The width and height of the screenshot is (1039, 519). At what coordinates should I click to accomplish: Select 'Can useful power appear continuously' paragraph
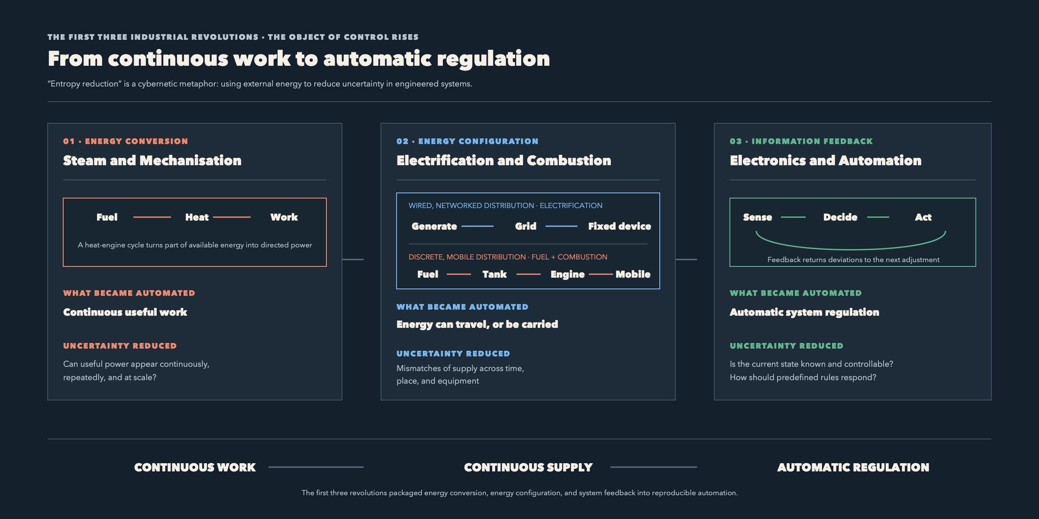136,371
